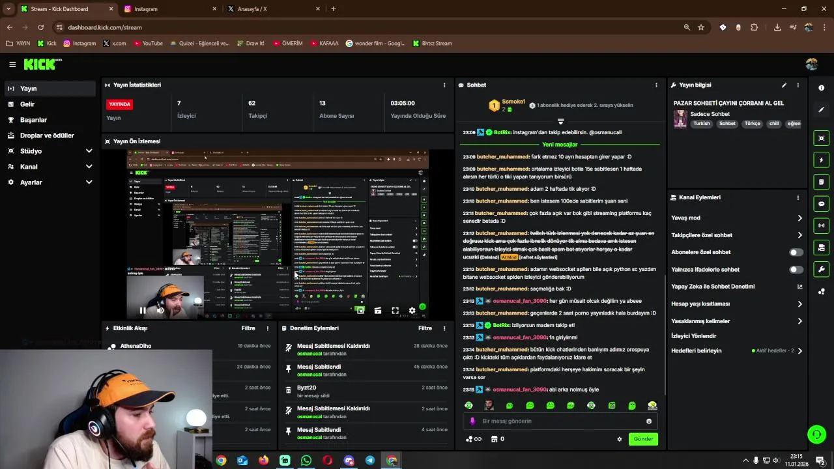Enter fullscreen on the stream preview
The image size is (834, 469).
coord(395,311)
